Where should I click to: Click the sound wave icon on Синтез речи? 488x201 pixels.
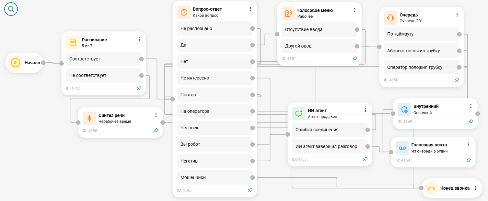coord(89,118)
